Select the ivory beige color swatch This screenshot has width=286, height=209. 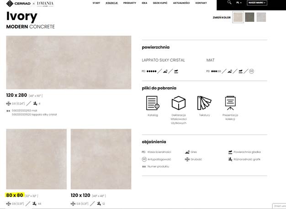coord(238,17)
